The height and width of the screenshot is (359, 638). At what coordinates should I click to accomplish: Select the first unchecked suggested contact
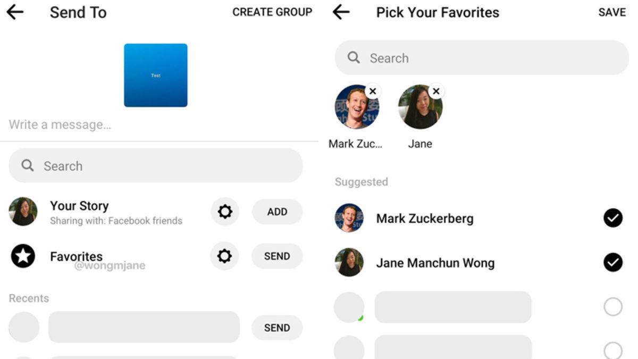point(613,307)
